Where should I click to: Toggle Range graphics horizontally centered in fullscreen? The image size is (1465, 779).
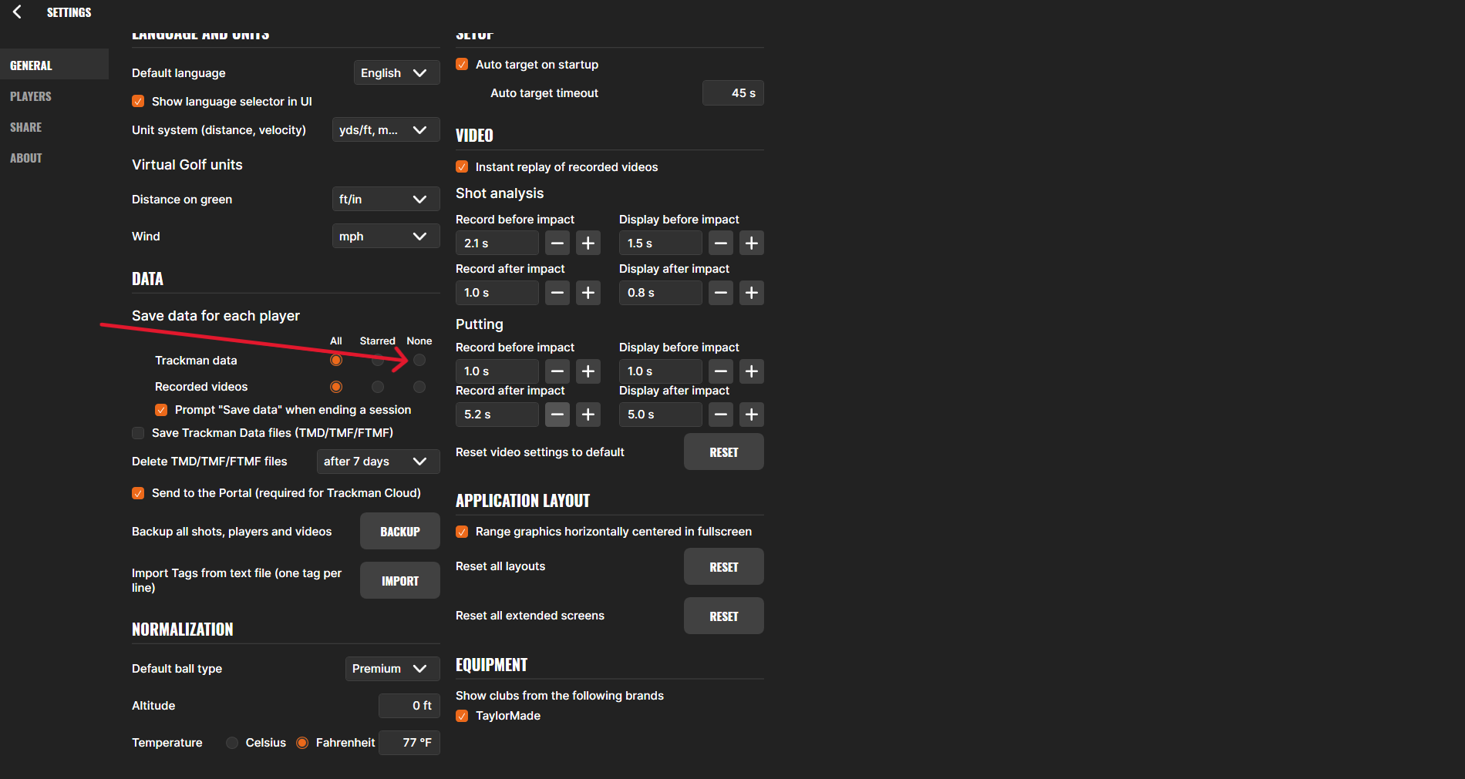462,532
